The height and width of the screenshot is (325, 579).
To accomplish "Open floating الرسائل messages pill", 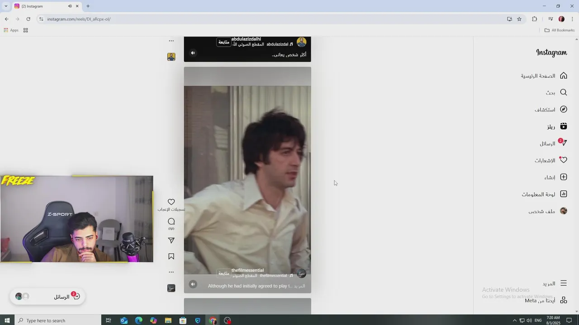I will (47, 297).
